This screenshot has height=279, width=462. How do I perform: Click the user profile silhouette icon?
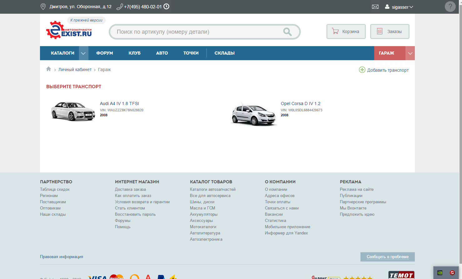coord(387,7)
